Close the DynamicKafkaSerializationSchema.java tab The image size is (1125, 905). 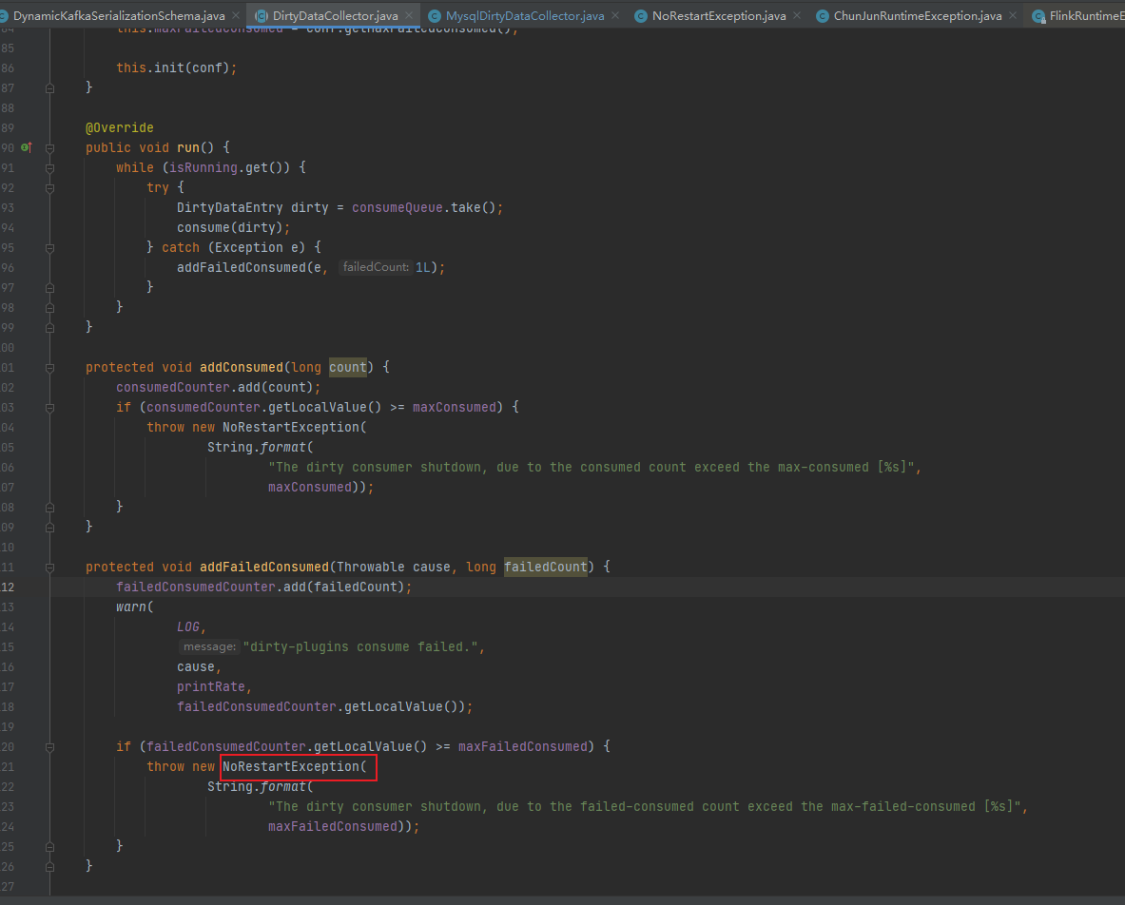point(236,15)
